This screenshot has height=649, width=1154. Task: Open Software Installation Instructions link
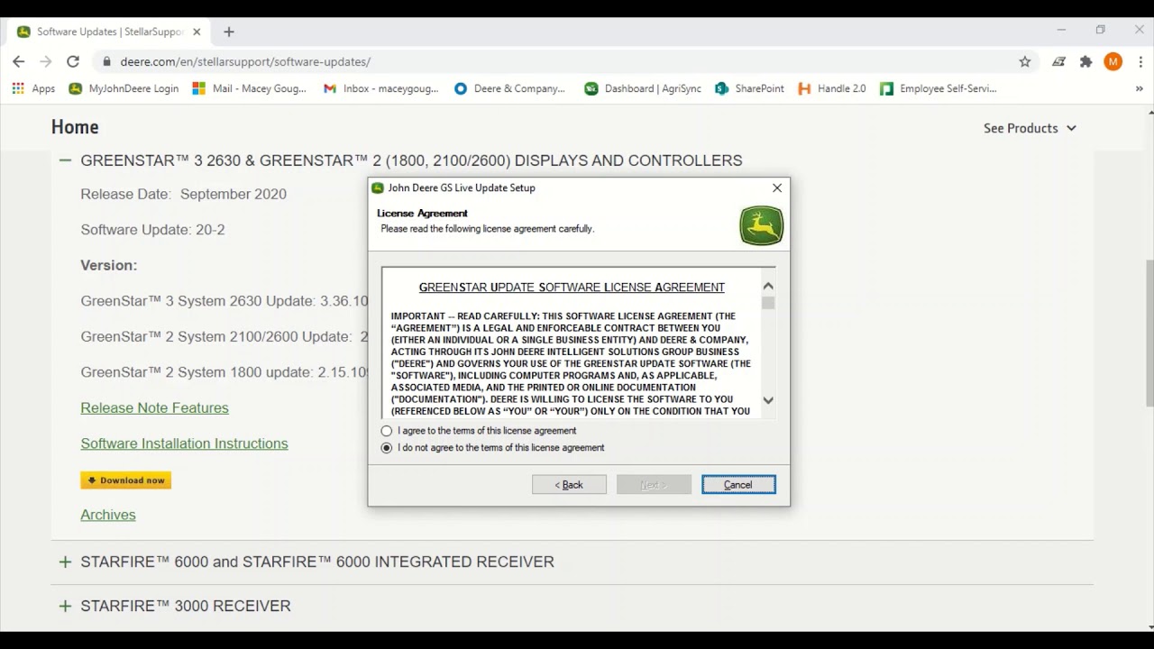(184, 443)
